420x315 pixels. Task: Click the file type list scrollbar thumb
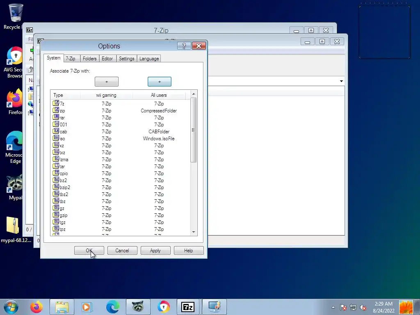pyautogui.click(x=194, y=130)
